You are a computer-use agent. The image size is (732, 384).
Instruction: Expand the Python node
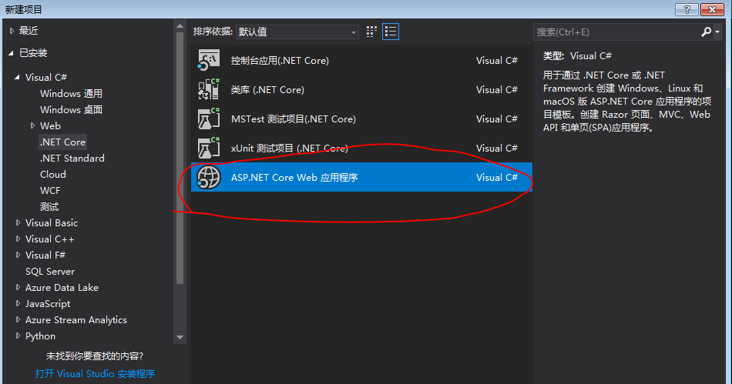pos(18,336)
